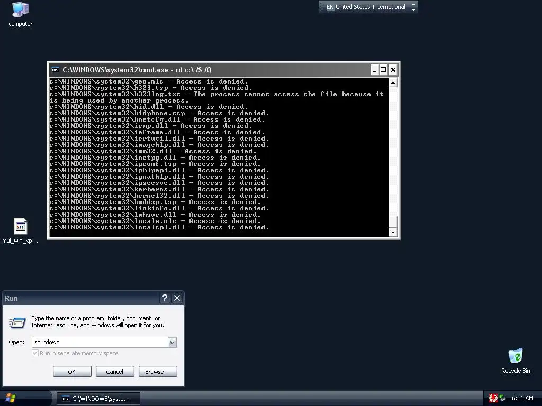Select the mui_win_xp desktop file icon
The width and height of the screenshot is (542, 406).
click(x=20, y=230)
